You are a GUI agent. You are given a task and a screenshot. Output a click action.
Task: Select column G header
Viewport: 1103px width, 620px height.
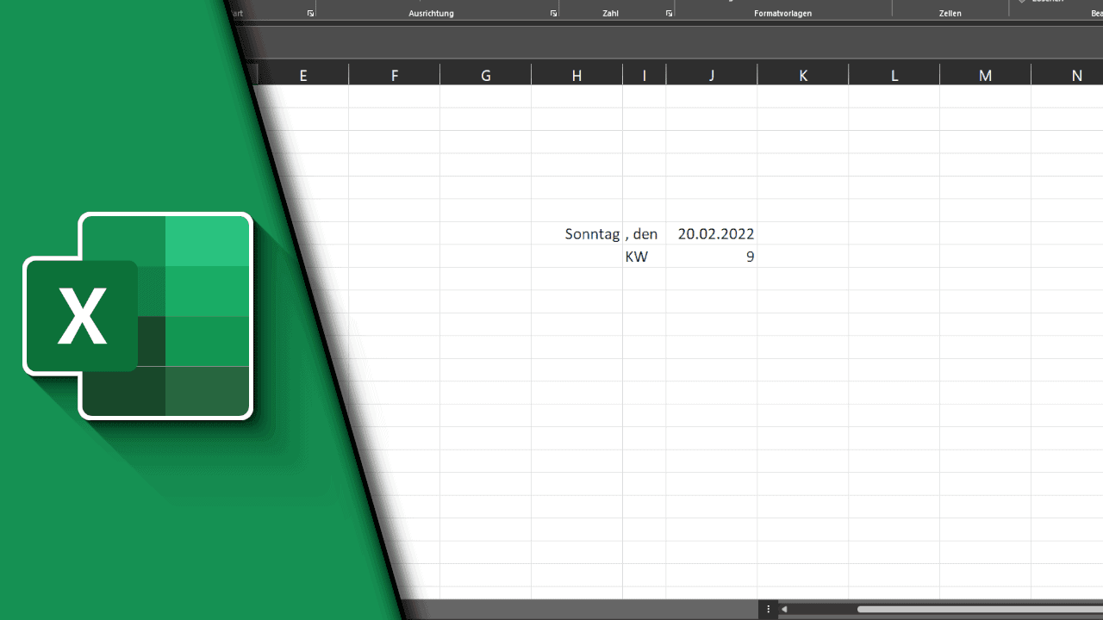(486, 76)
